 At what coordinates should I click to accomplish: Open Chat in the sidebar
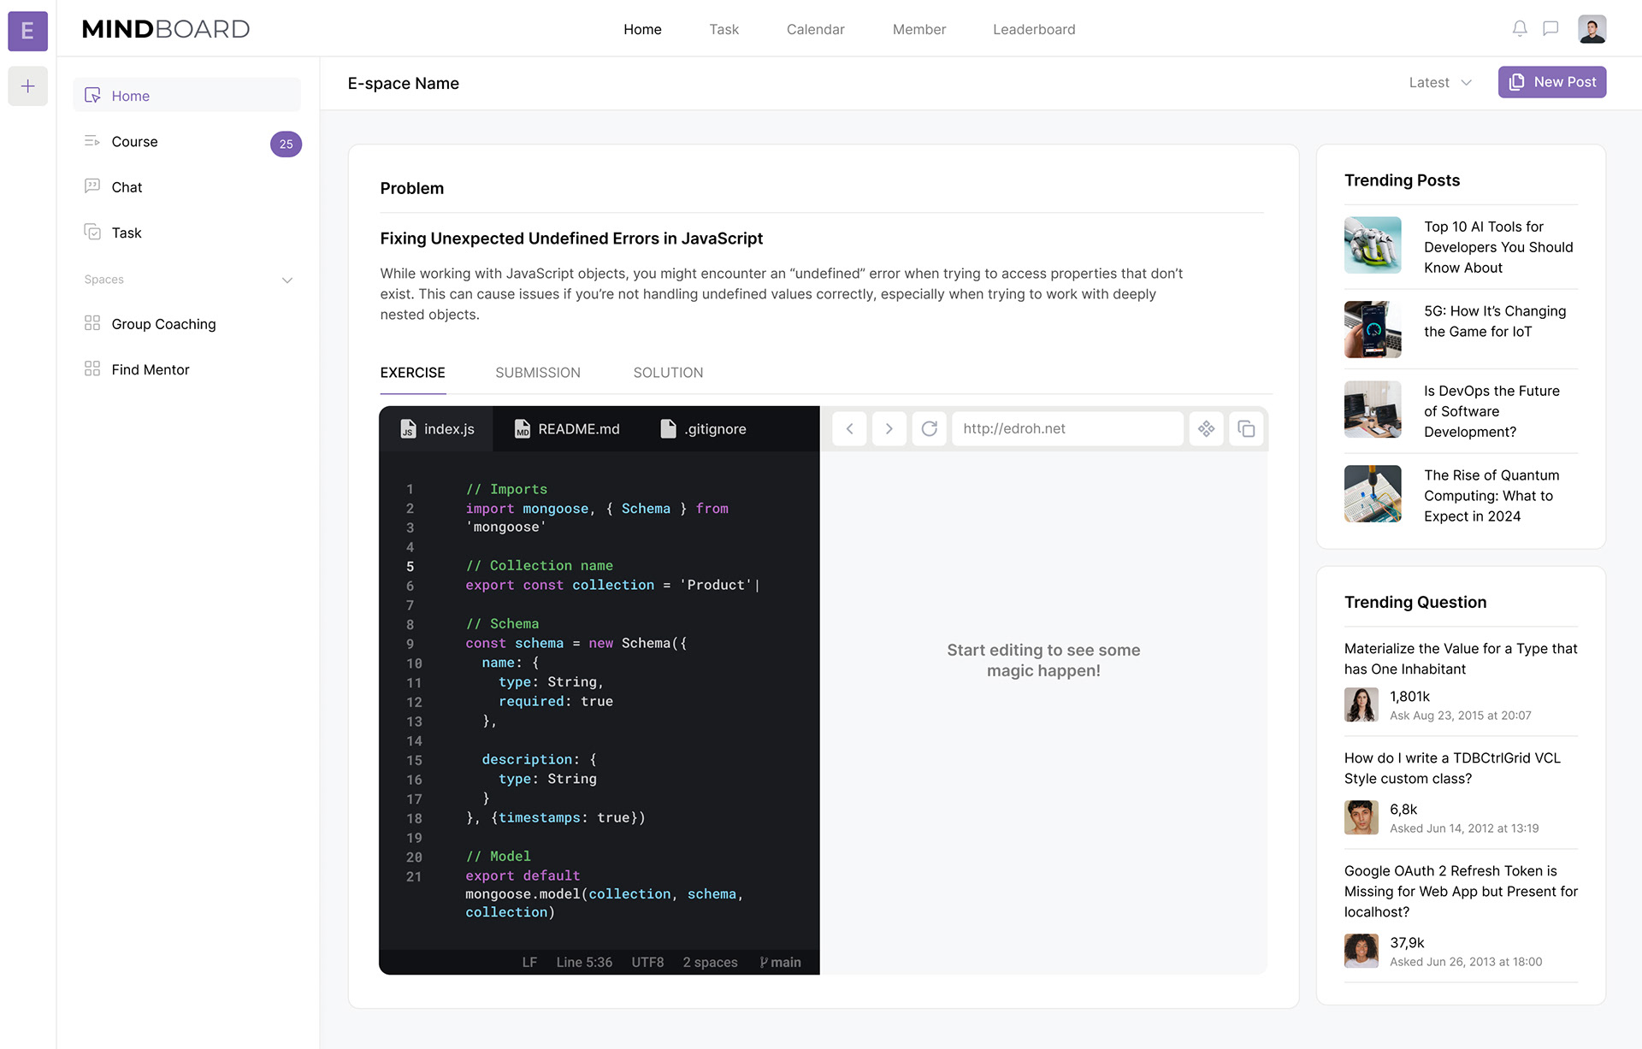(127, 187)
